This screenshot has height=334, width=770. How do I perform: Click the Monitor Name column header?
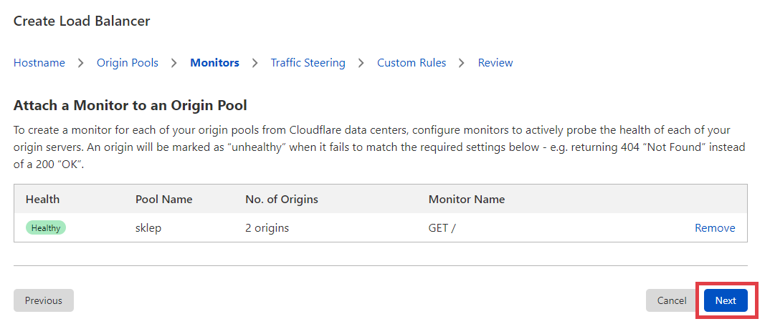tap(467, 200)
